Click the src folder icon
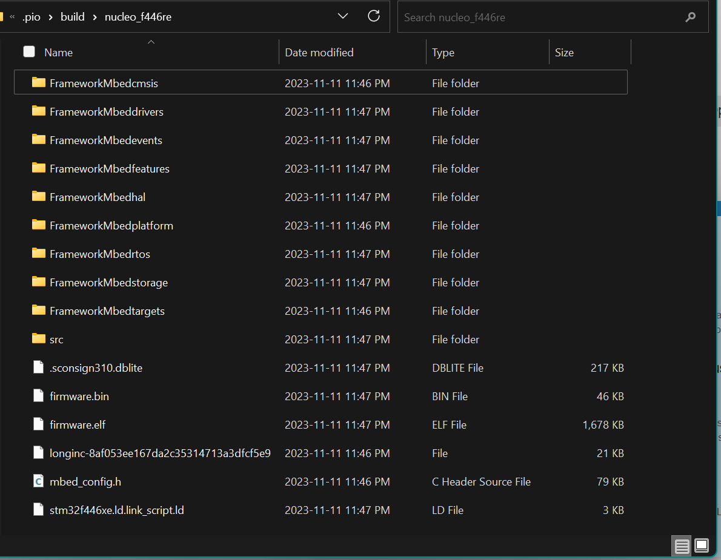The height and width of the screenshot is (560, 721). pos(39,339)
